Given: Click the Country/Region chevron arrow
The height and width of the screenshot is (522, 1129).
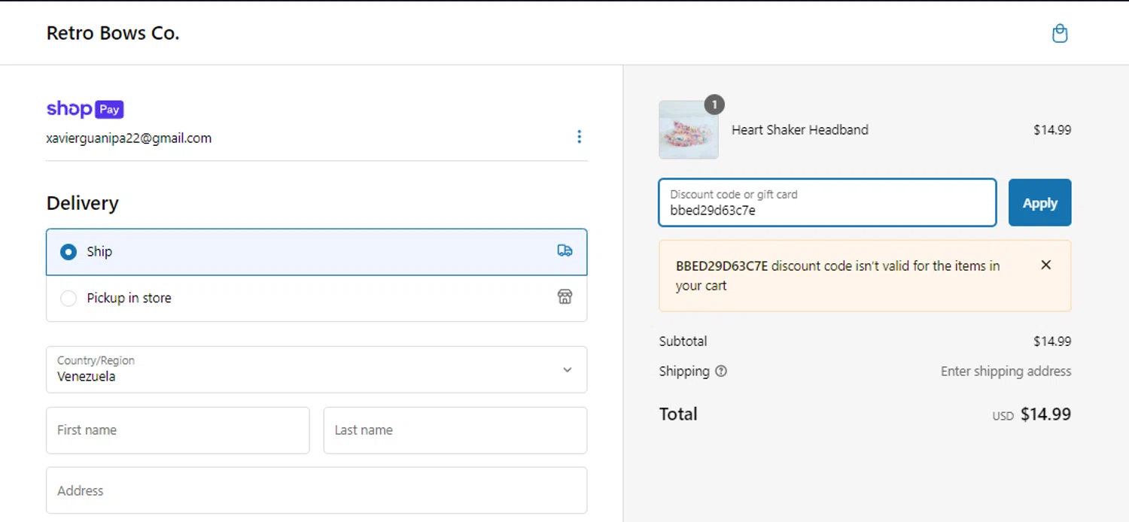Looking at the screenshot, I should pos(568,369).
